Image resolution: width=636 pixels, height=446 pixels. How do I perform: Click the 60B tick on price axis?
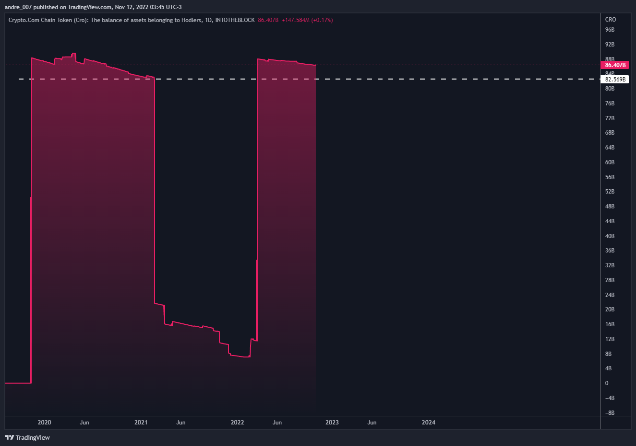(x=610, y=162)
